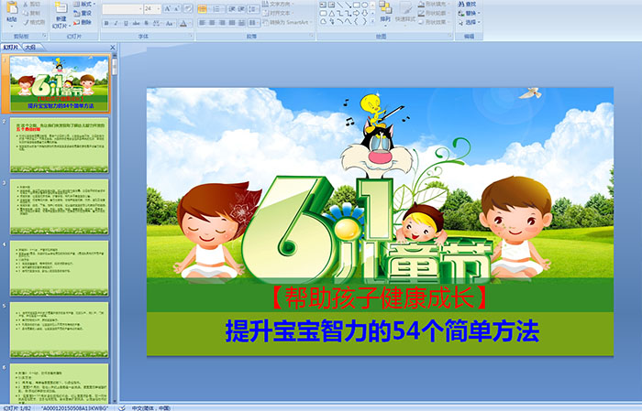Toggle strikethrough formatting
This screenshot has height=411, width=642.
pos(136,23)
